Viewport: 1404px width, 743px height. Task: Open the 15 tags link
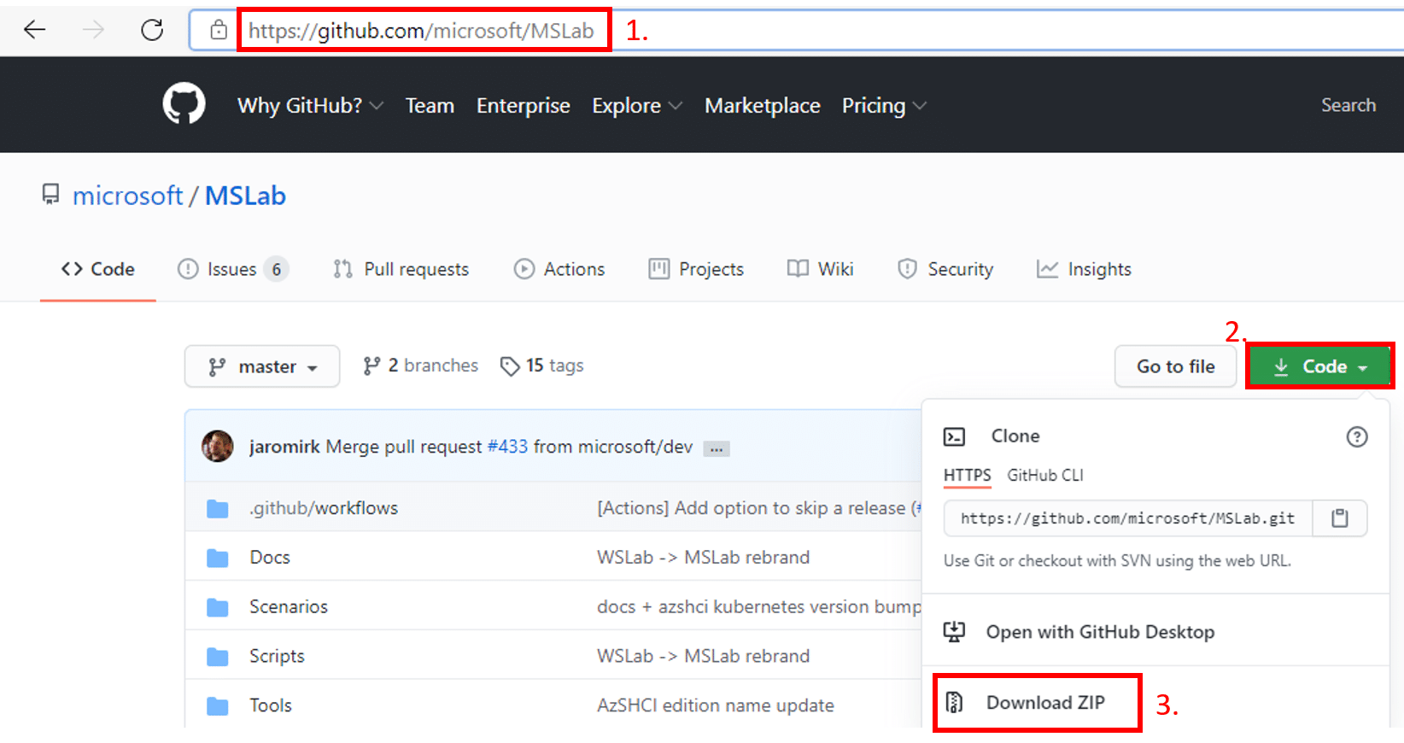pyautogui.click(x=542, y=366)
